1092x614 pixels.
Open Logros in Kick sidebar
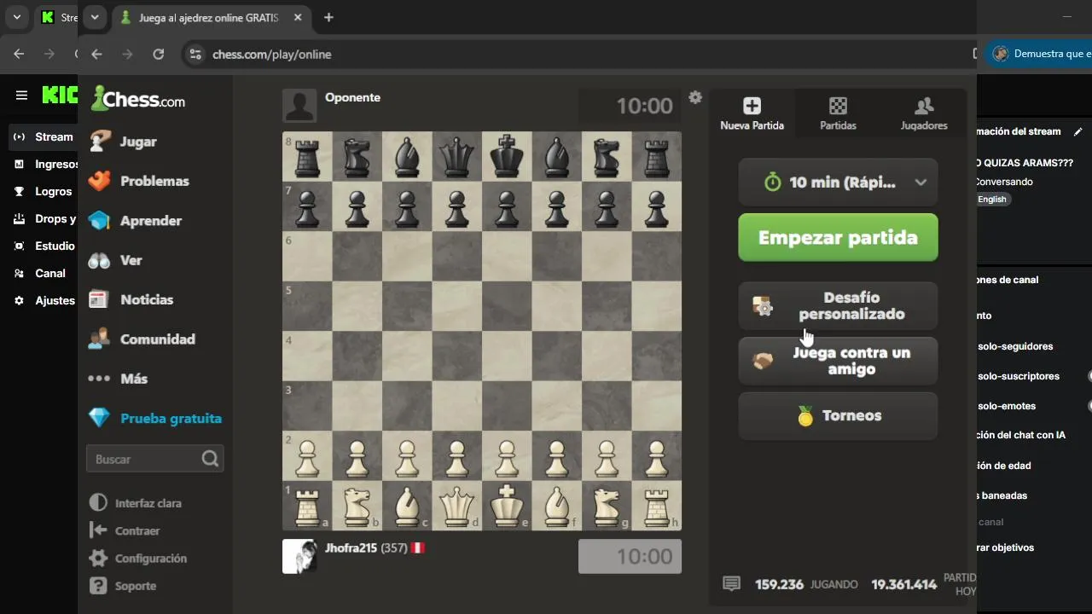coord(44,191)
